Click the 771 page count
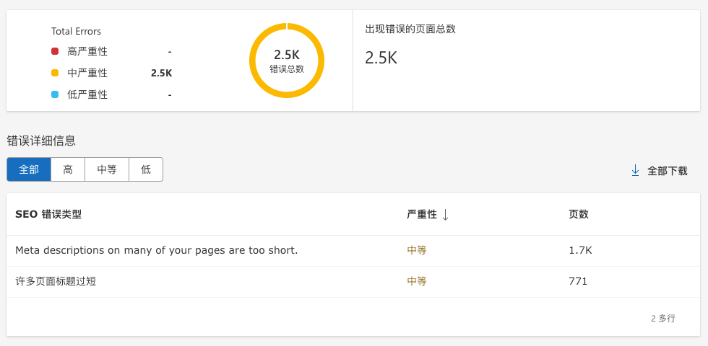708x346 pixels. 578,281
